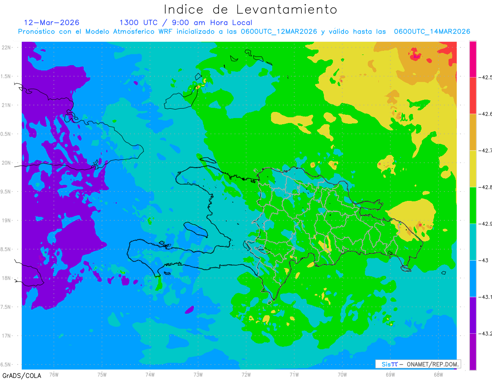Viewport: 492px width, 380px height.
Task: Click the "71W" longitude label
Action: [x=294, y=375]
